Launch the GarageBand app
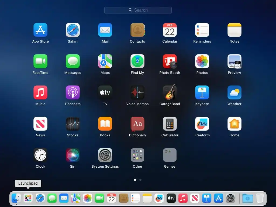The width and height of the screenshot is (276, 207). [170, 92]
